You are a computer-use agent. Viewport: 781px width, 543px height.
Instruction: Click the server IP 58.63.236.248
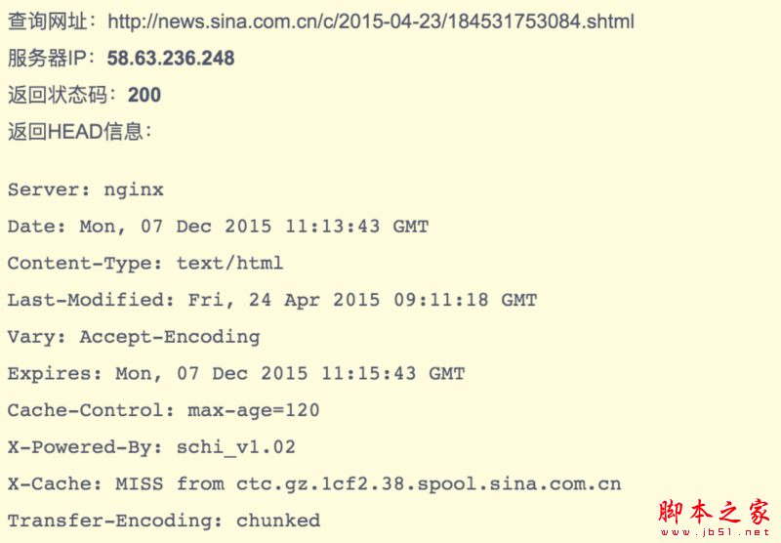[171, 58]
